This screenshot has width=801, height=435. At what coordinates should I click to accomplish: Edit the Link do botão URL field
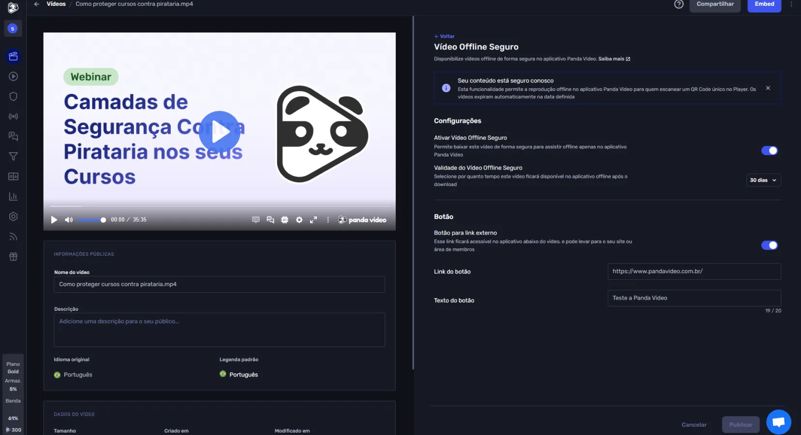point(694,272)
